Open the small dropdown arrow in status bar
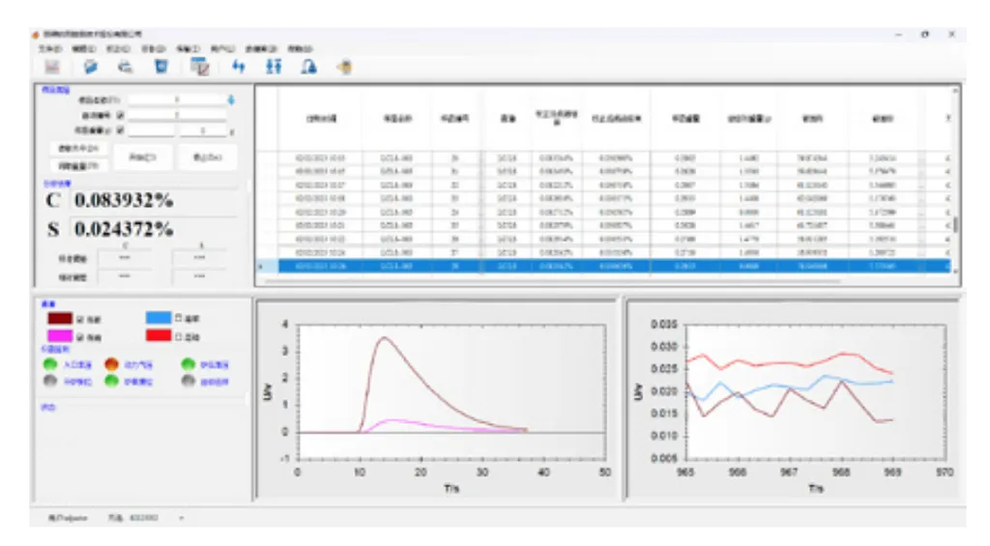 [182, 519]
